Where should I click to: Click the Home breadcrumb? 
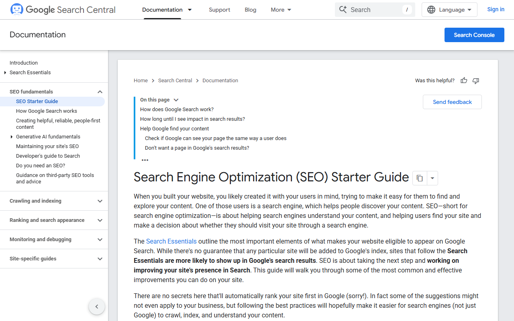(141, 81)
